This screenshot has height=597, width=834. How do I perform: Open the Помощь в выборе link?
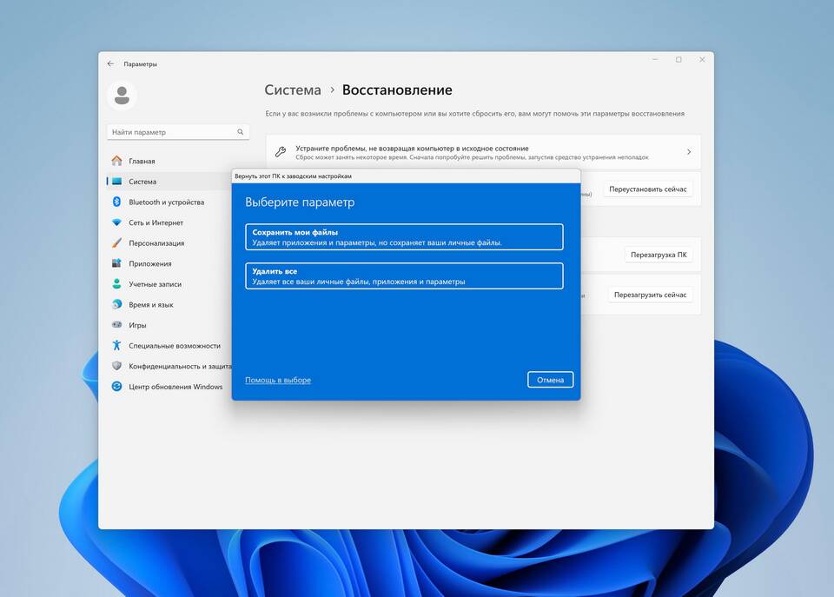pyautogui.click(x=278, y=380)
